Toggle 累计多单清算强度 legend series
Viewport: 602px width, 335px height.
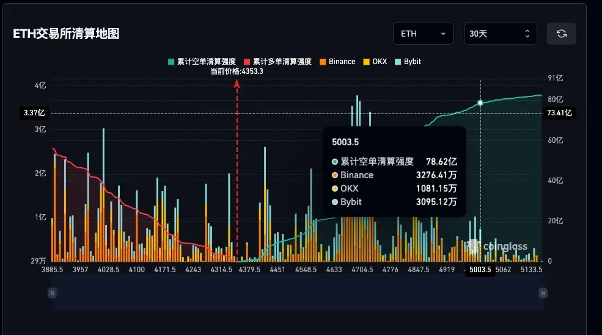pyautogui.click(x=277, y=62)
